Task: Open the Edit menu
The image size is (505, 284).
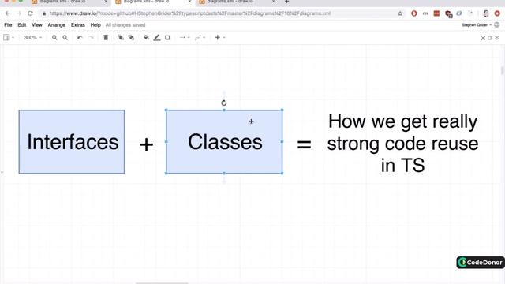Action: point(22,24)
